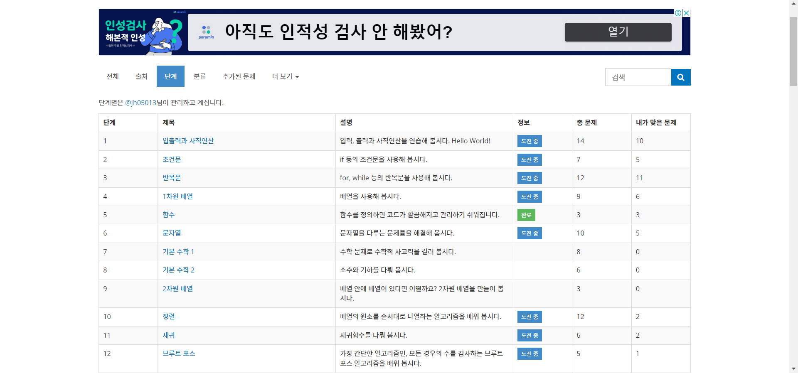Open the 추가된 문제 tab

239,76
